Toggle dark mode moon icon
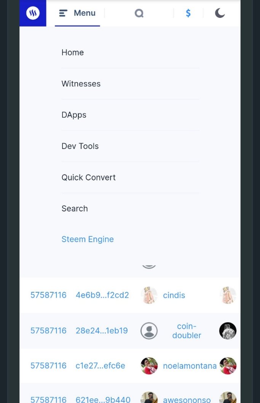 pyautogui.click(x=220, y=13)
